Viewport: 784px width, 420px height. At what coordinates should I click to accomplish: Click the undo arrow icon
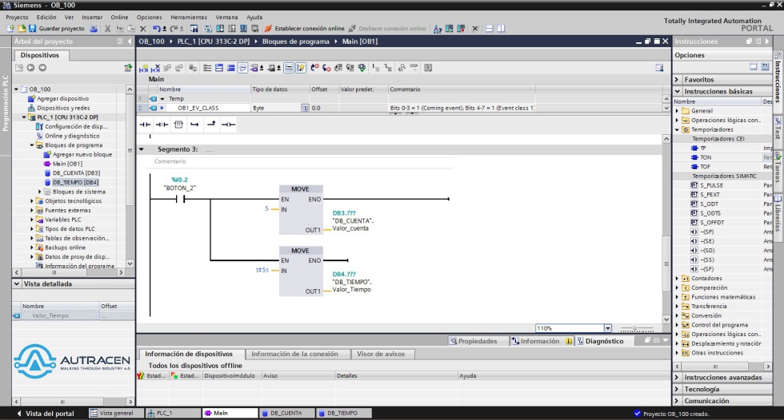[x=157, y=29]
